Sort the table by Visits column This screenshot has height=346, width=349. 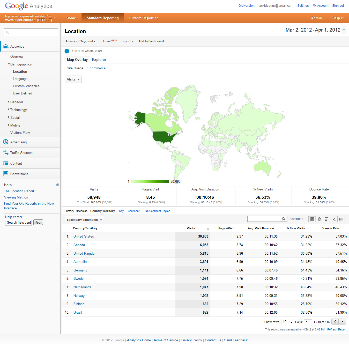click(x=191, y=228)
